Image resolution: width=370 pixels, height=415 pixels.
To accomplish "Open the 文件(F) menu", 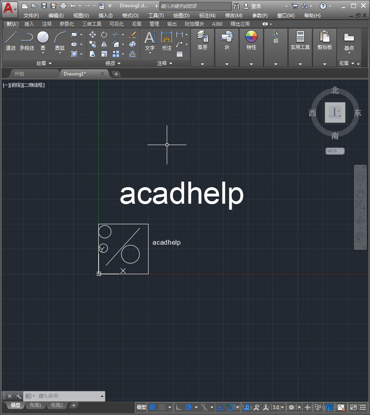I will pyautogui.click(x=31, y=16).
